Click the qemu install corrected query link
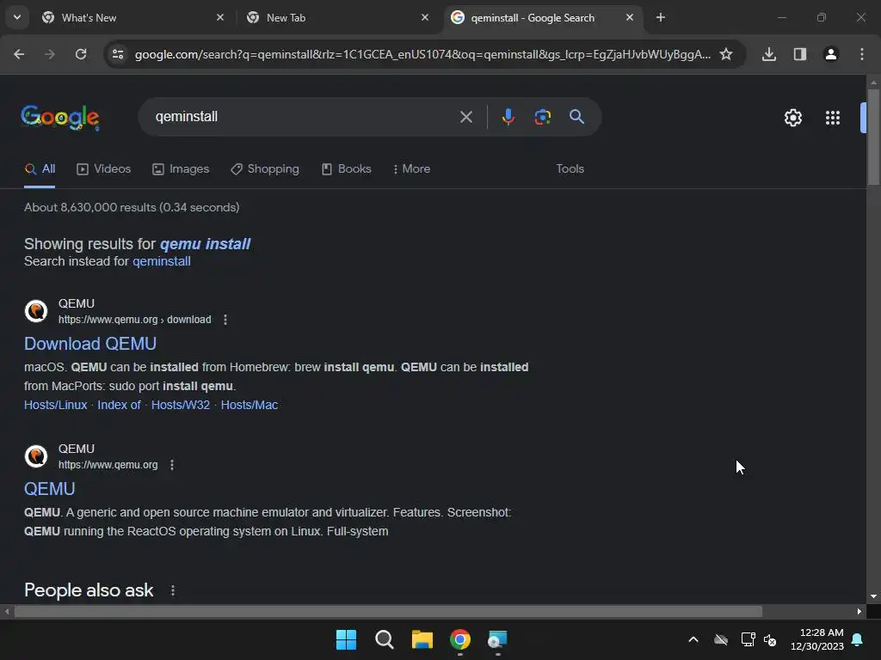The image size is (881, 660). click(205, 244)
